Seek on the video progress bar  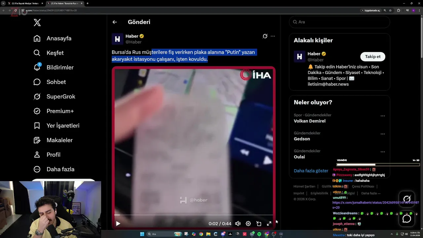194,215
